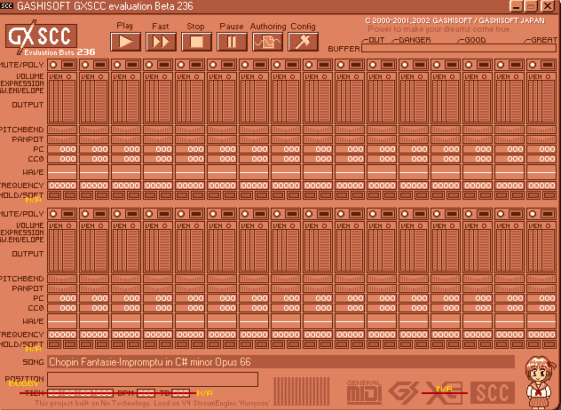Mute upper bank channel 1 with its round button

pyautogui.click(x=53, y=65)
